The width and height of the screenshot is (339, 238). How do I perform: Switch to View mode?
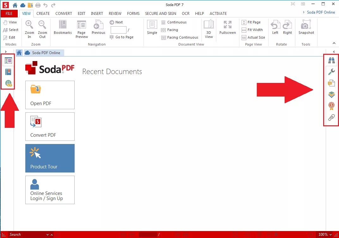[10, 22]
